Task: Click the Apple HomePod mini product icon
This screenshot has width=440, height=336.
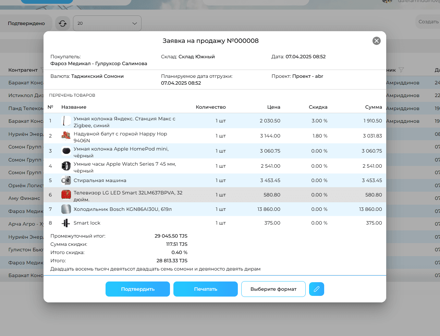Action: point(66,151)
